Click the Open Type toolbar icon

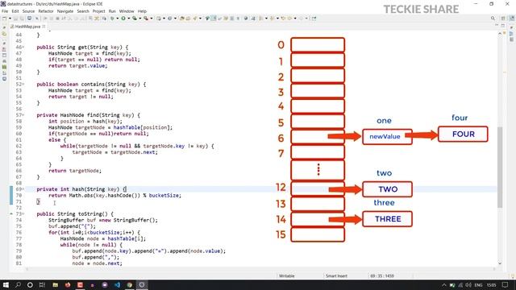181,19
